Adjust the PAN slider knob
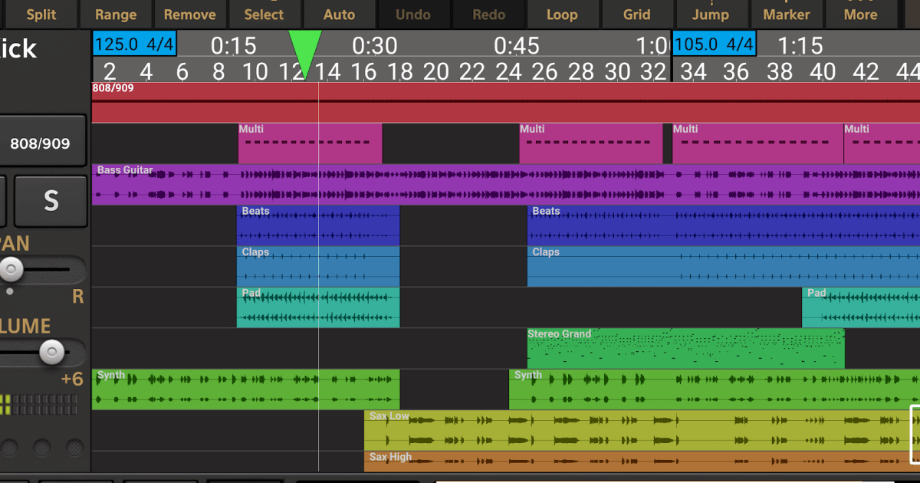The image size is (920, 483). click(11, 269)
